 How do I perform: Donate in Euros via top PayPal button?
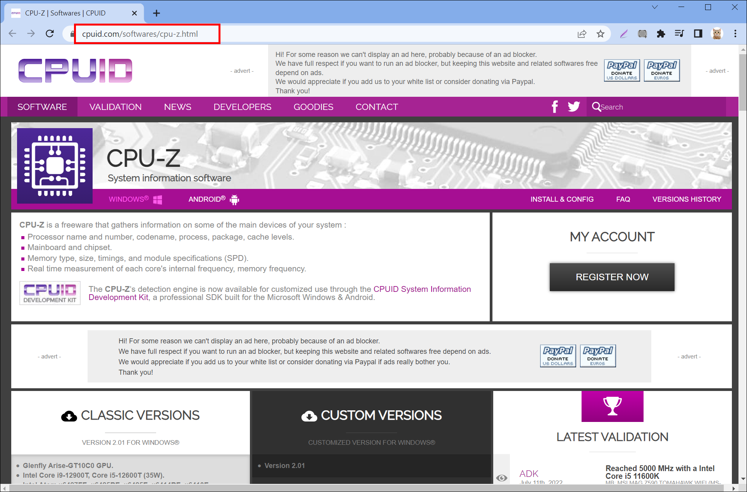pos(662,70)
